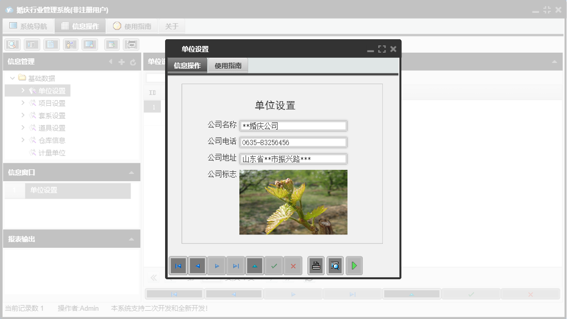Click previous record arrow in dialog toolbar
Image resolution: width=567 pixels, height=319 pixels.
pyautogui.click(x=197, y=266)
